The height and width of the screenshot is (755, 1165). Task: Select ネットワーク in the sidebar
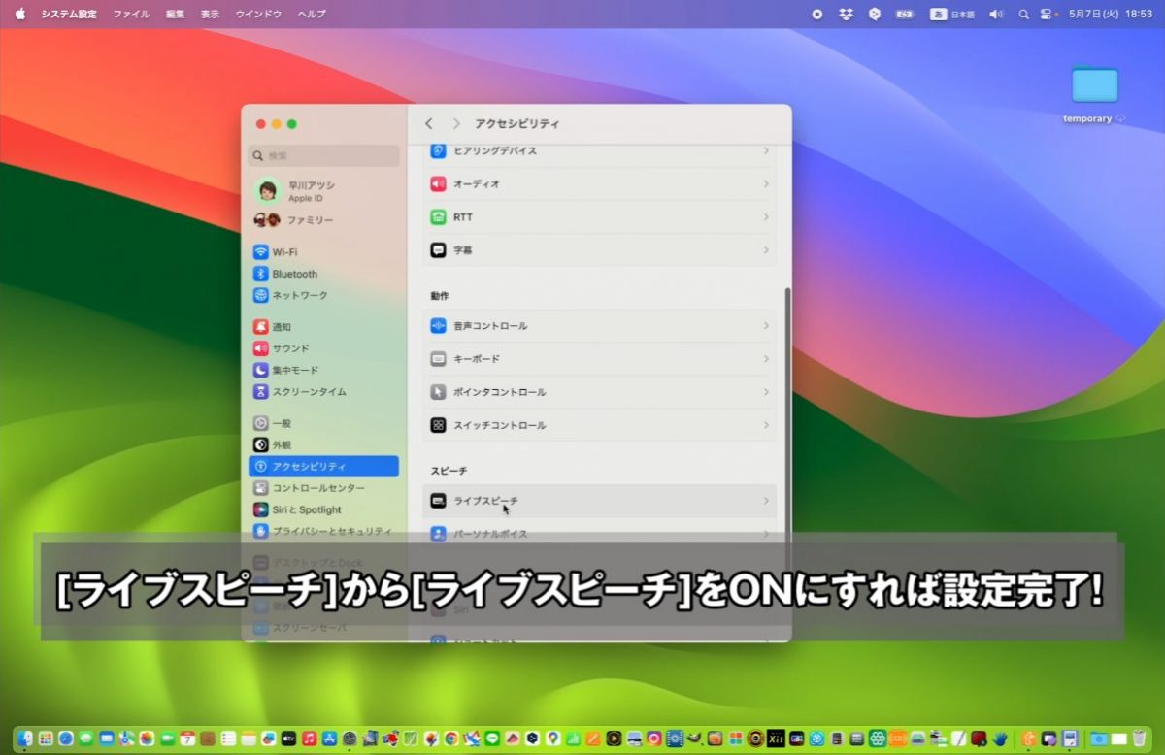[323, 295]
